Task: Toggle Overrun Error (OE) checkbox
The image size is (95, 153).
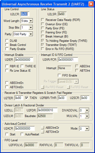Action: (43, 24)
